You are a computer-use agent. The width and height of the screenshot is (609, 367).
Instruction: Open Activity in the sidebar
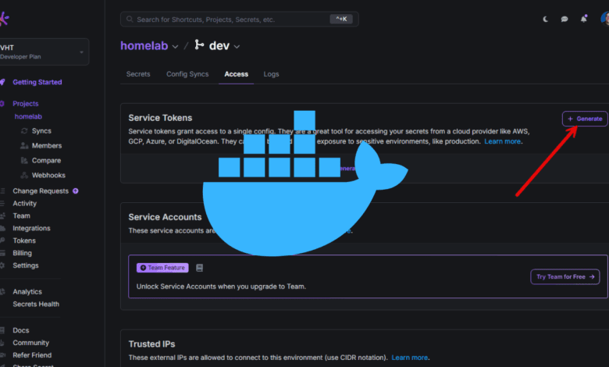(x=24, y=204)
